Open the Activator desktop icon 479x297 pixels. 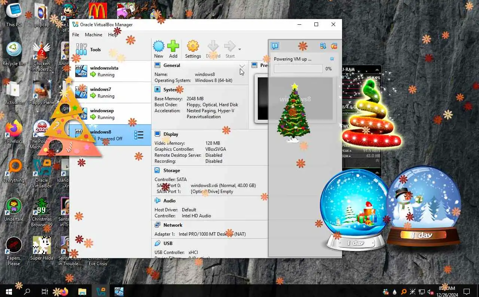(14, 93)
